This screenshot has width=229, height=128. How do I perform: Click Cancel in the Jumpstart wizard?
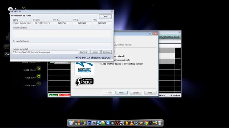136,92
